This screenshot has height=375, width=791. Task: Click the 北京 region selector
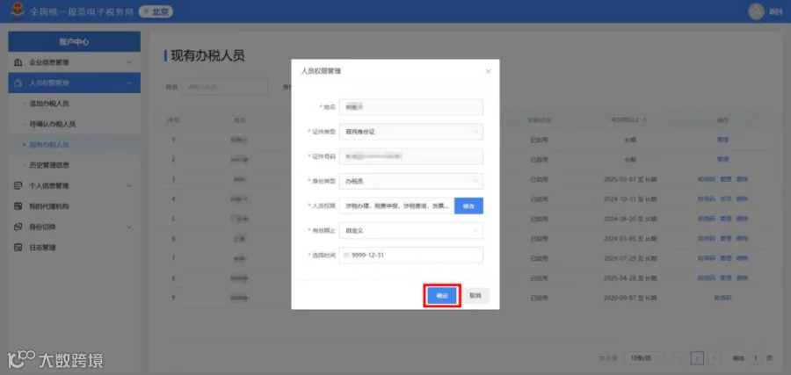pos(156,11)
